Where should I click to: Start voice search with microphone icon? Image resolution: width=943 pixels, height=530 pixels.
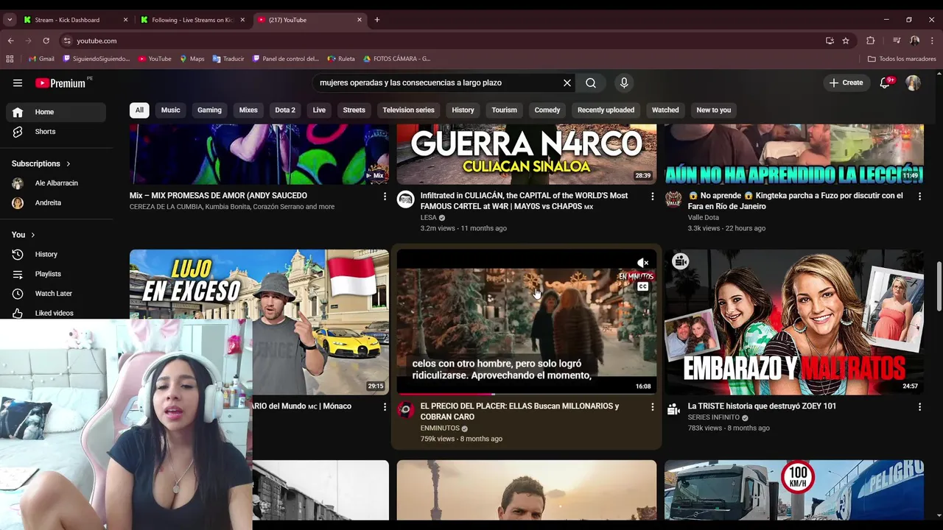point(624,83)
